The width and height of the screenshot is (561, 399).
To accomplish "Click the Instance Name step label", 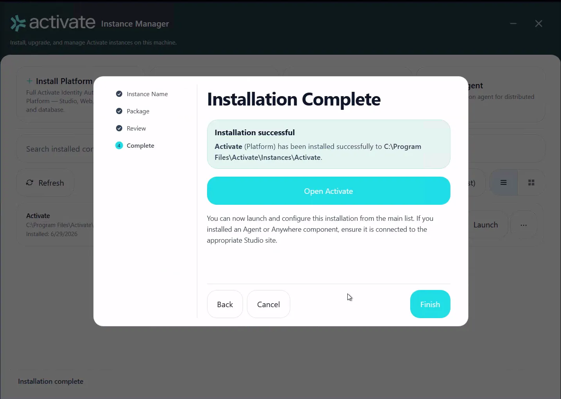I will [147, 94].
